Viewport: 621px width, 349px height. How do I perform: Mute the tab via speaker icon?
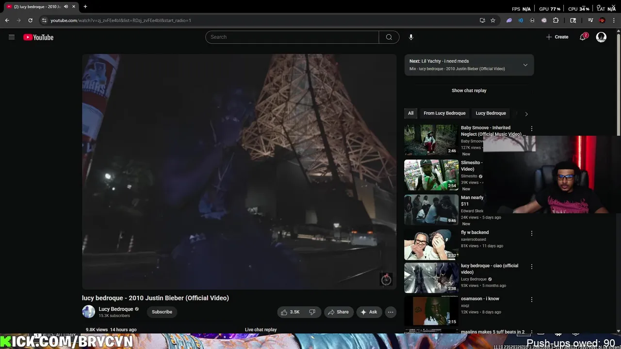click(x=66, y=6)
